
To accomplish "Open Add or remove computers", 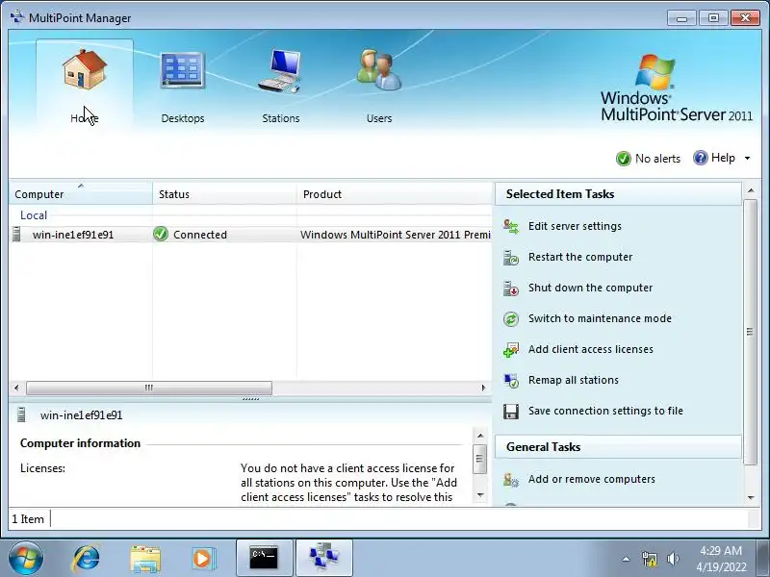I will (591, 479).
